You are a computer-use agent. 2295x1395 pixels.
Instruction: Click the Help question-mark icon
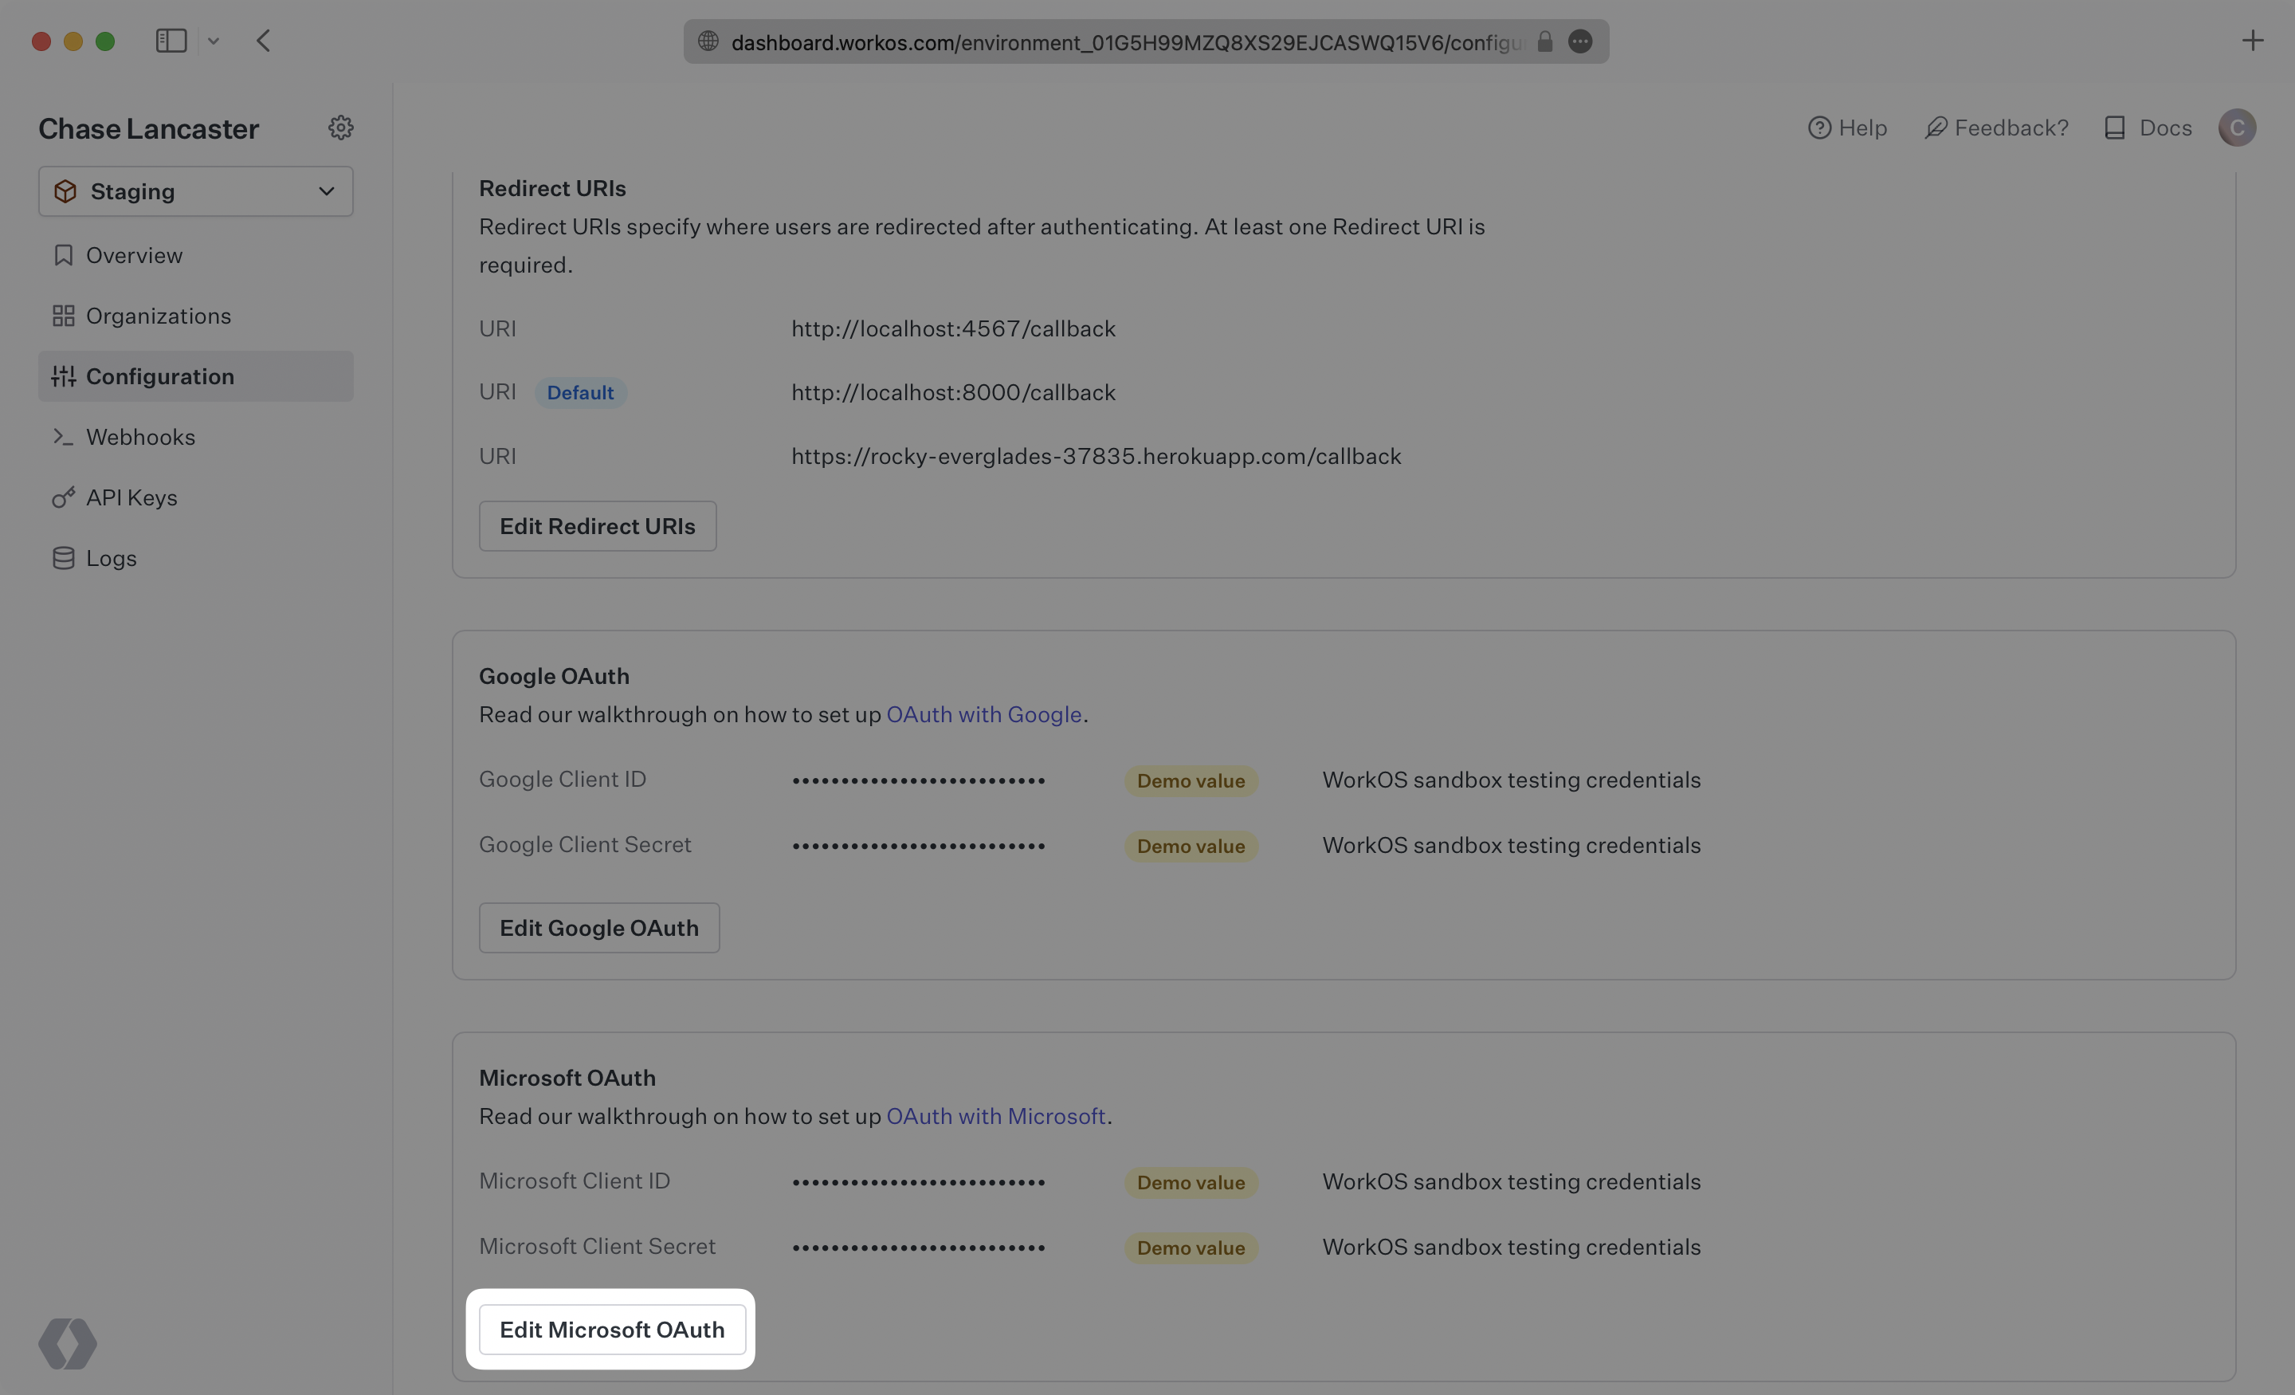coord(1820,128)
